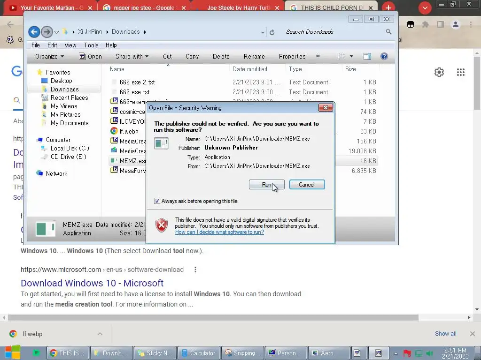Switch to Aero window on taskbar
The image size is (481, 360).
pos(329,353)
